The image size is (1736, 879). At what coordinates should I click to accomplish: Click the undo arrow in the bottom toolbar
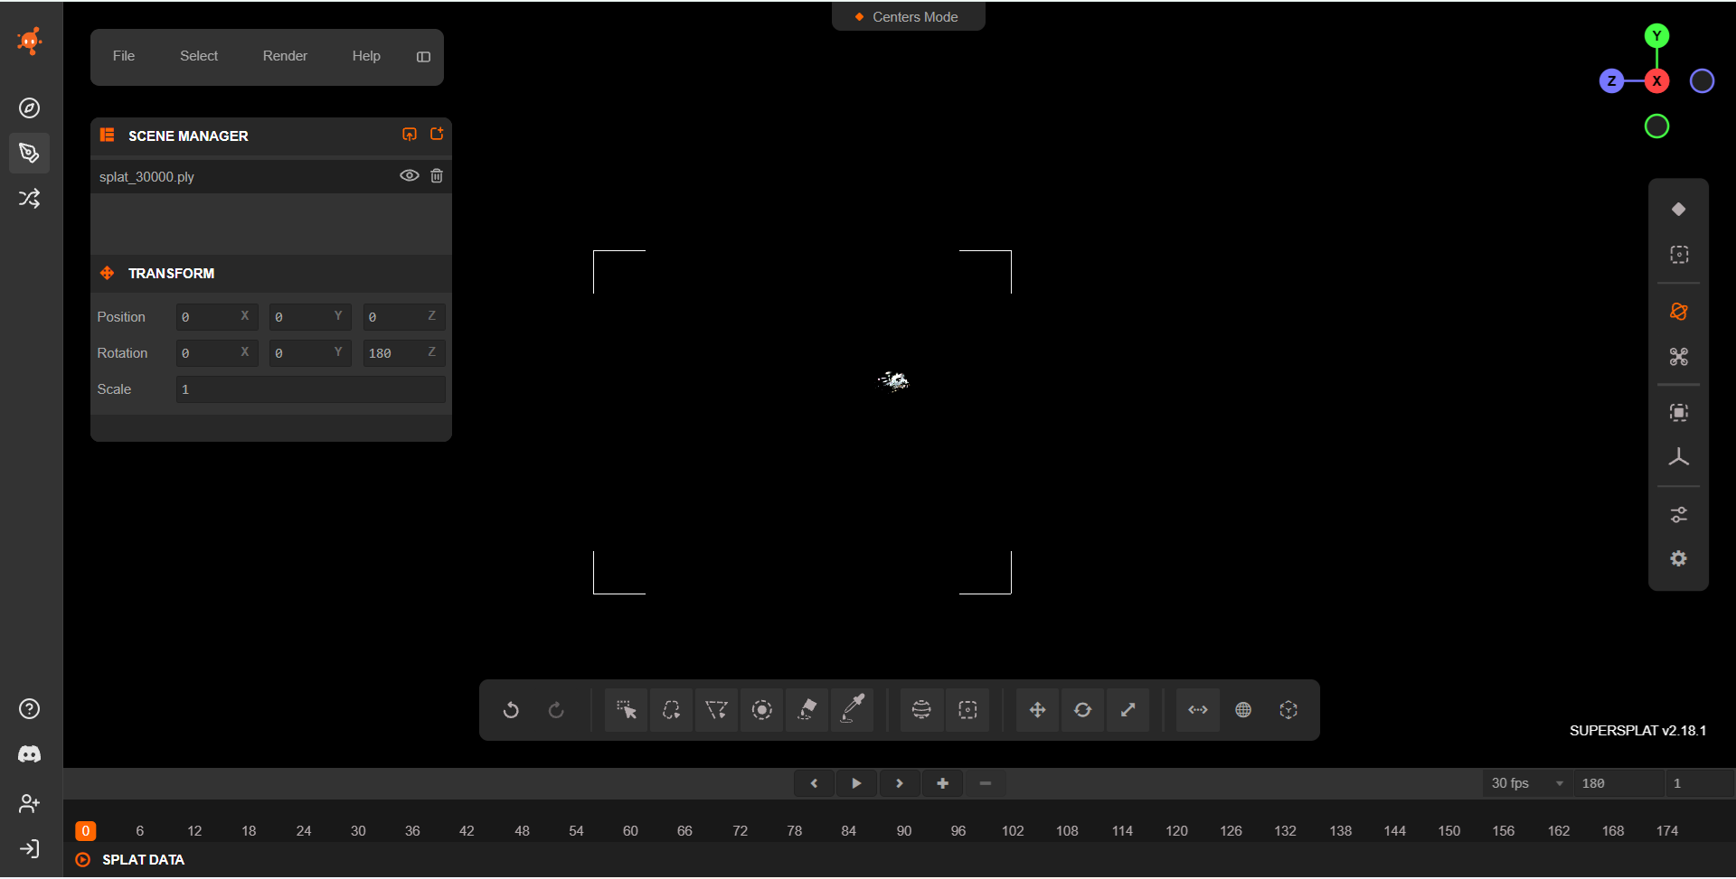tap(511, 710)
